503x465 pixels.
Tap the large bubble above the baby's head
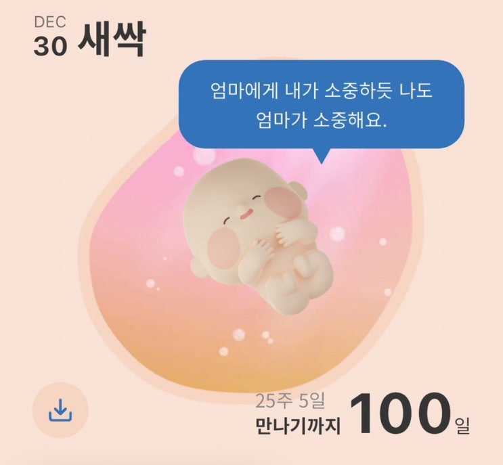point(204,156)
